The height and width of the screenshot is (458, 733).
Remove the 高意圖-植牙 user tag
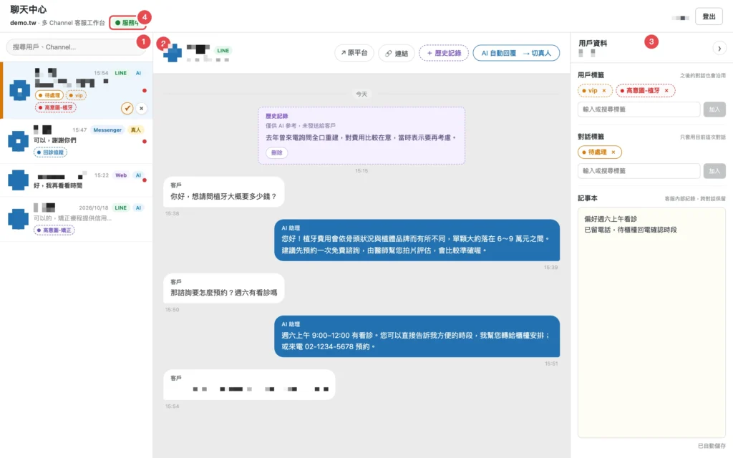point(666,91)
